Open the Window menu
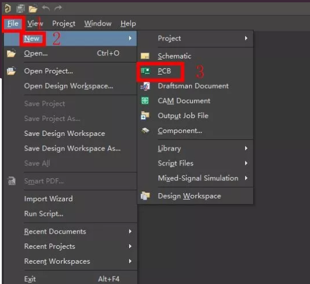 coord(98,24)
